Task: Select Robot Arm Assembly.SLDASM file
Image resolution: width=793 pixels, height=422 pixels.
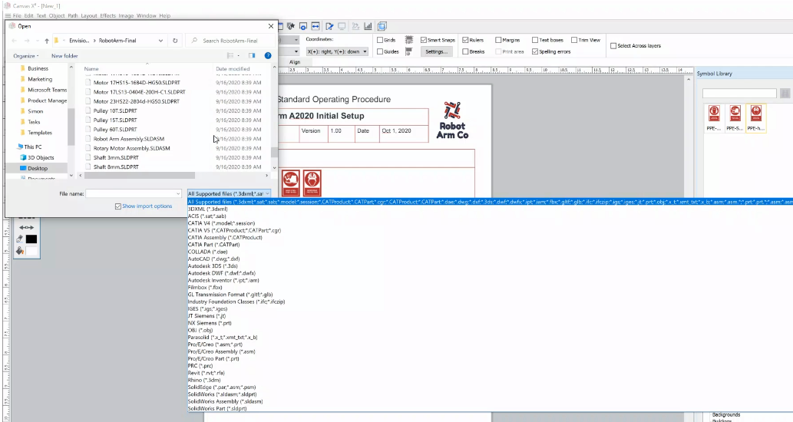Action: click(x=128, y=139)
